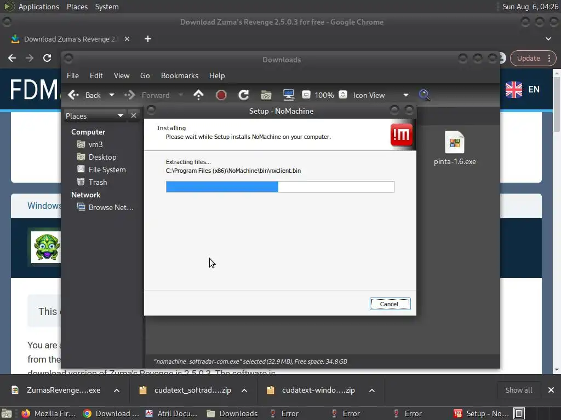The width and height of the screenshot is (561, 420).
Task: Select vm3 home in sidebar
Action: click(90, 144)
